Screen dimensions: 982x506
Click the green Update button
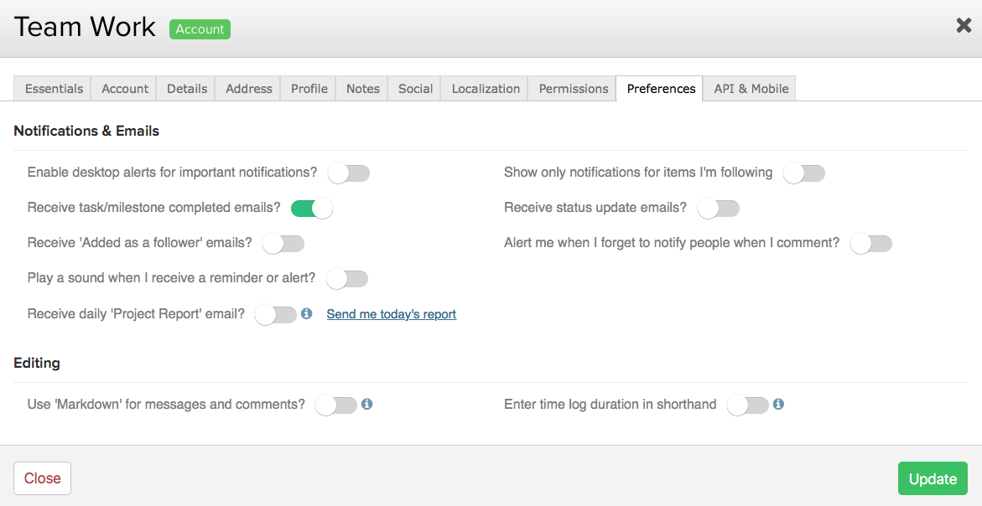coord(933,478)
